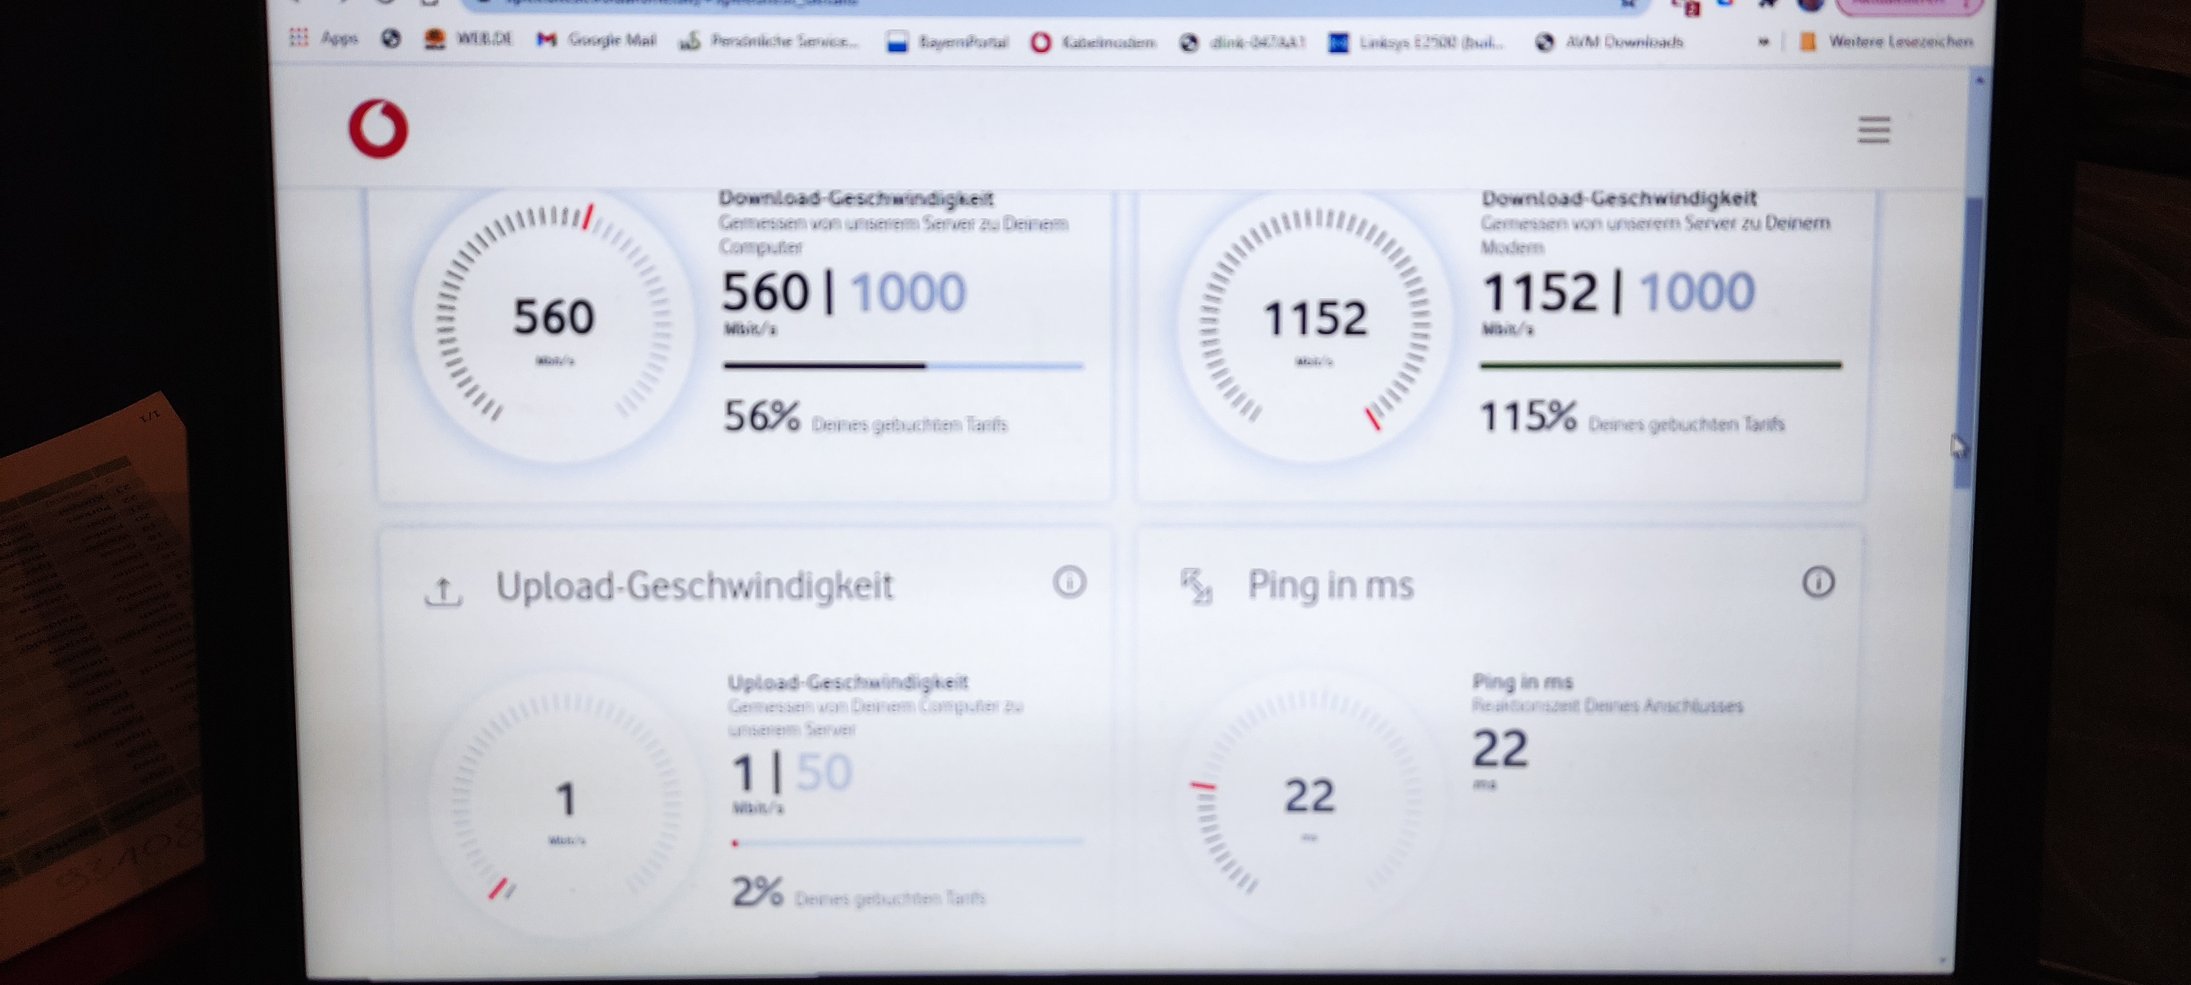Open the Apps grid shortcut
The image size is (2191, 985).
[324, 38]
